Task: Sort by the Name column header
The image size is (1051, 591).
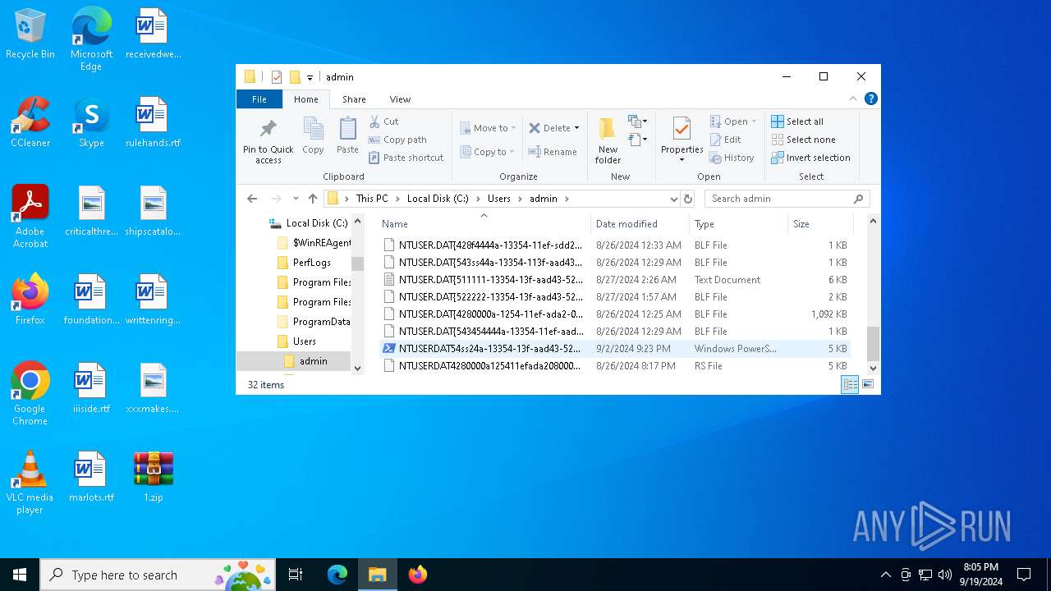Action: [484, 224]
